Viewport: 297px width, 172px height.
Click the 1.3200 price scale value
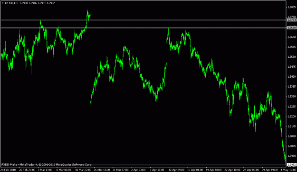point(291,116)
